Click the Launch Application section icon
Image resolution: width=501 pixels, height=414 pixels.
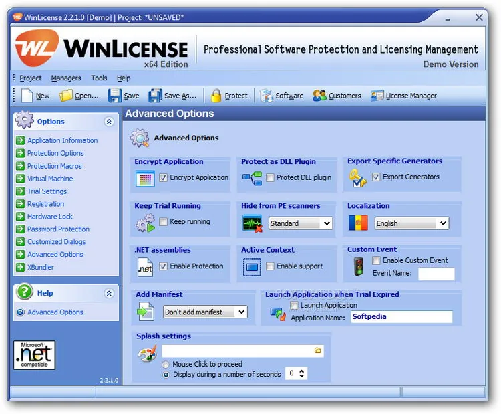point(278,314)
